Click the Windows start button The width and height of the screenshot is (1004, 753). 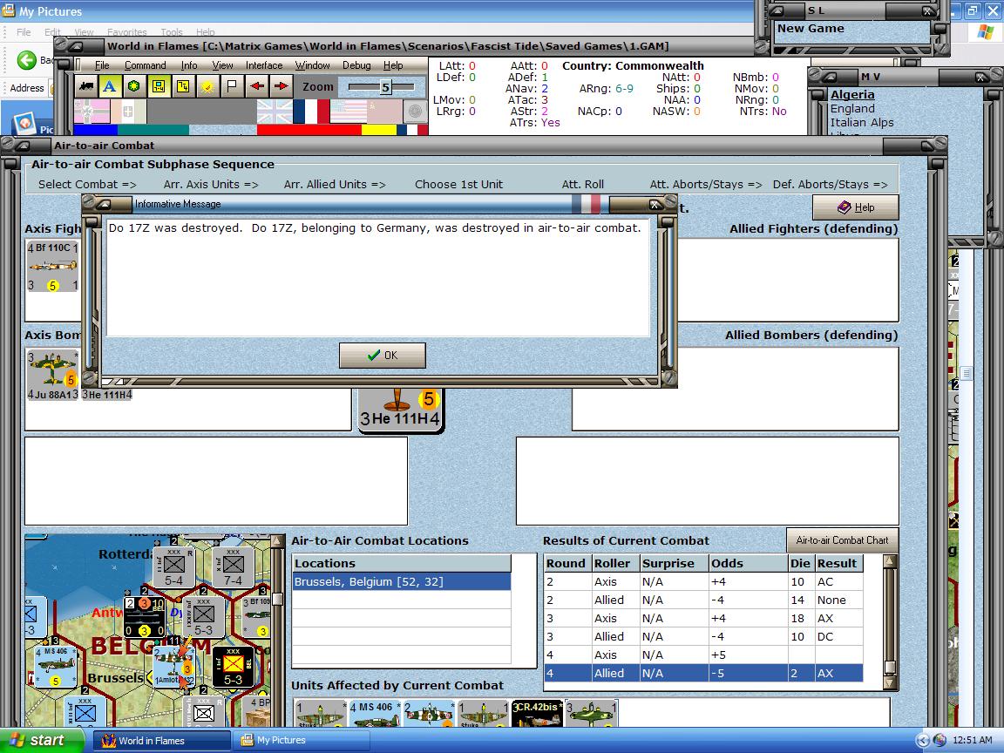tap(42, 740)
